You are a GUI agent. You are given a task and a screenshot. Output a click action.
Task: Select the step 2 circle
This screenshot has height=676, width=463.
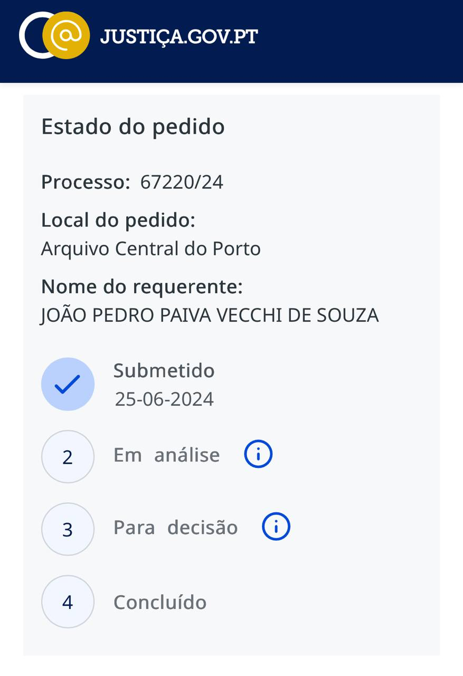pyautogui.click(x=68, y=457)
